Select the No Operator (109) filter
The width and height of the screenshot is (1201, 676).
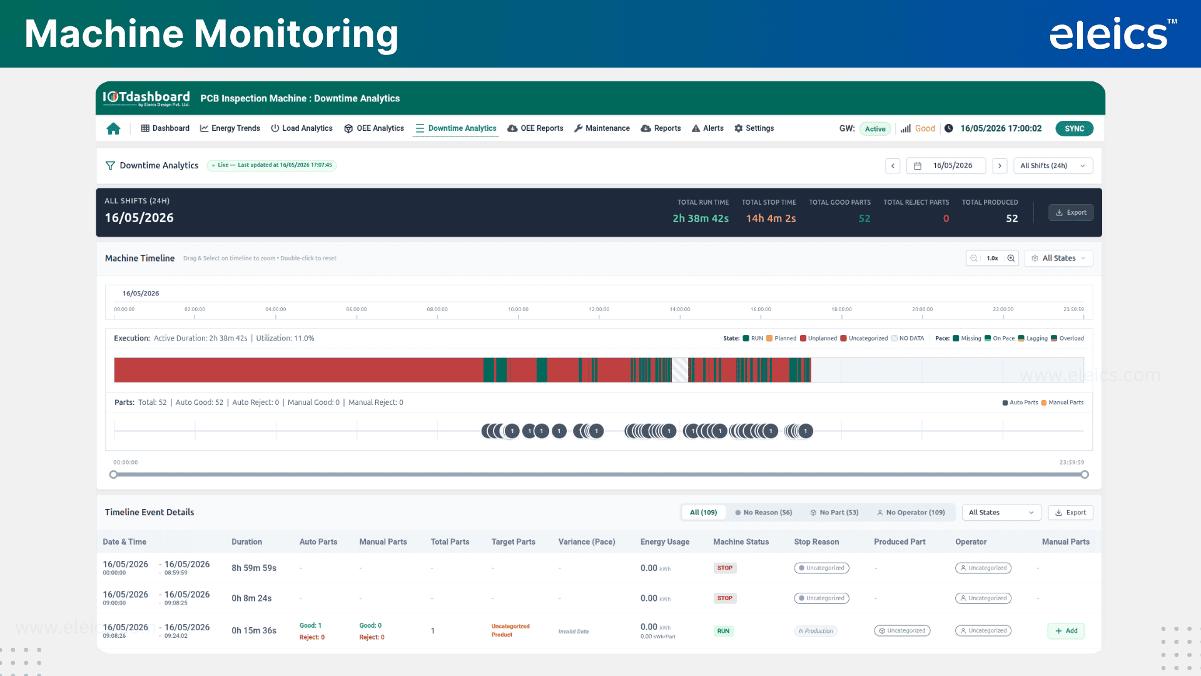click(911, 513)
